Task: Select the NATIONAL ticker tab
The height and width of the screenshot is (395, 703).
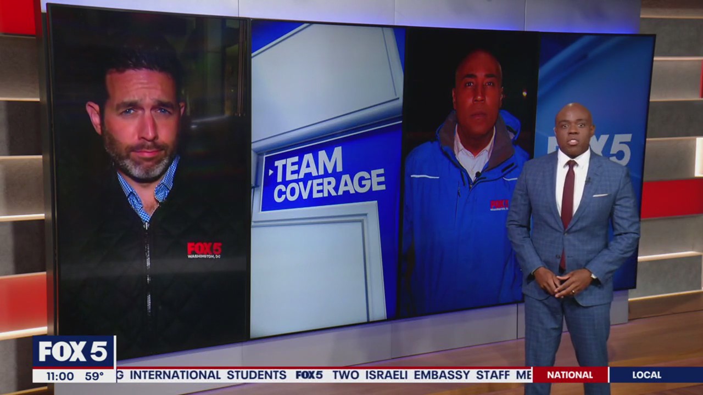Action: [x=570, y=375]
